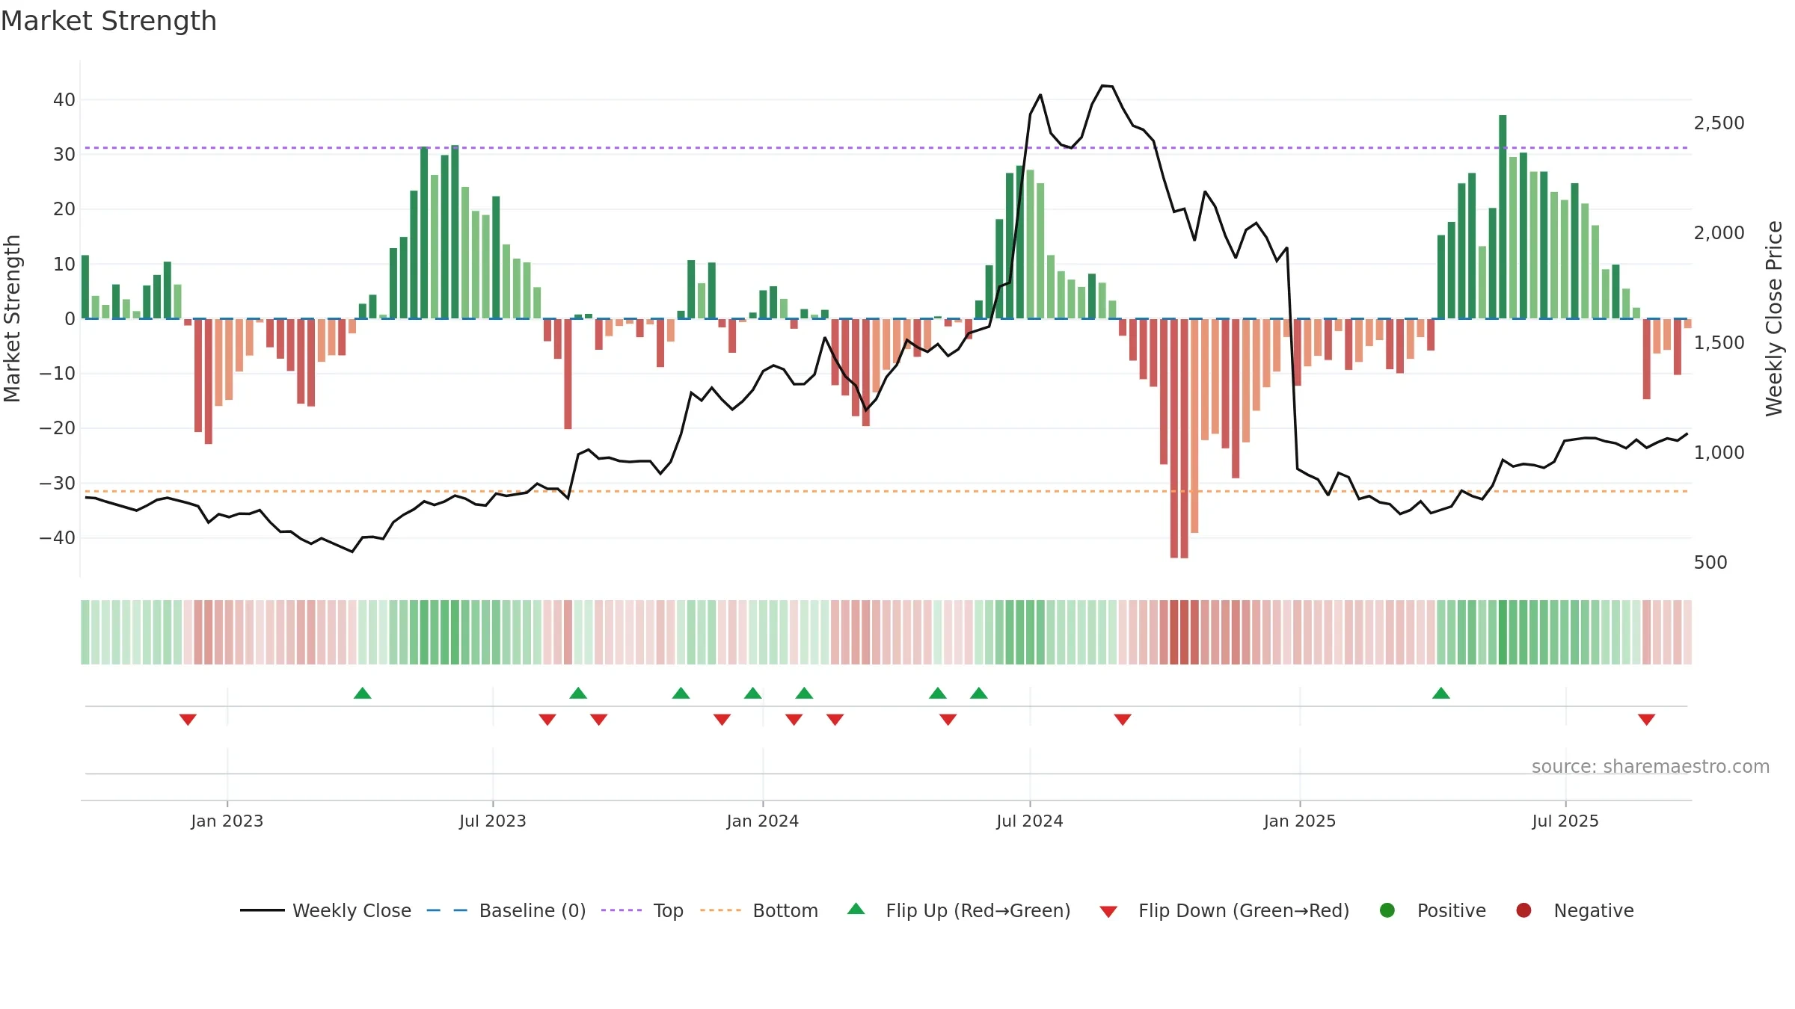The height and width of the screenshot is (1009, 1795).
Task: Click the Baseline (0) blue dashed legend icon
Action: [x=447, y=910]
